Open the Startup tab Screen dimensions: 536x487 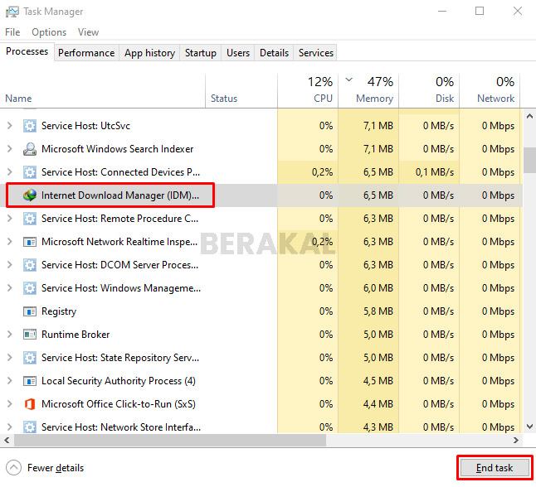(x=200, y=53)
